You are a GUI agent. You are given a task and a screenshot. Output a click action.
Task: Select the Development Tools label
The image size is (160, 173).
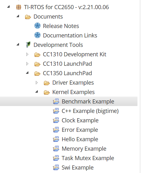tap(58, 45)
